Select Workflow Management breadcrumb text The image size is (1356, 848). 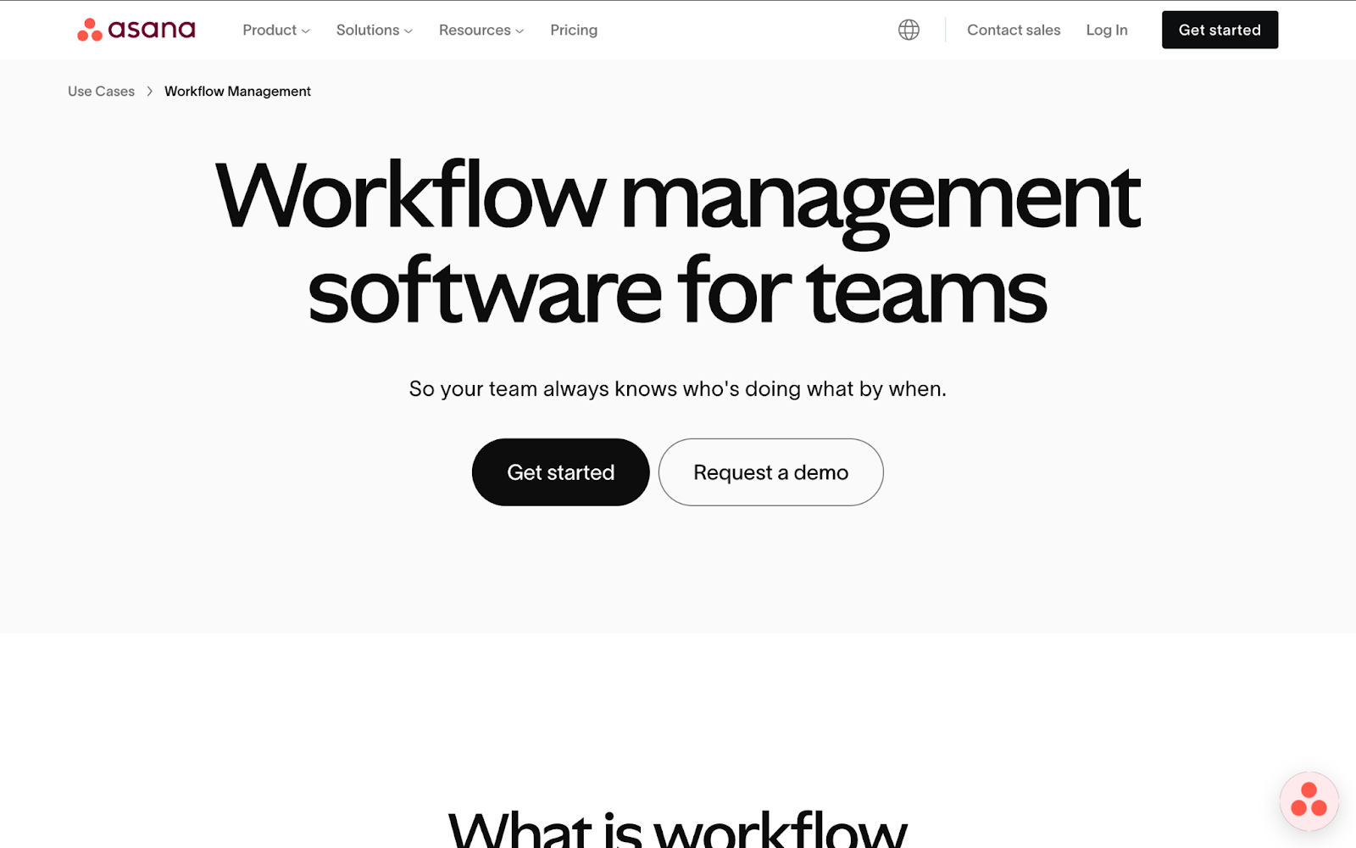point(237,91)
